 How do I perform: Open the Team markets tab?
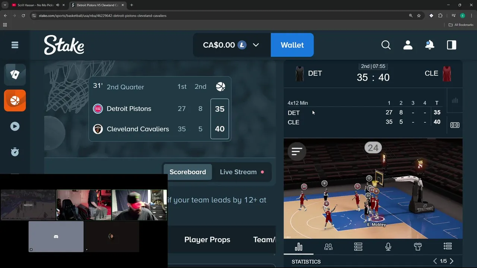[264, 240]
